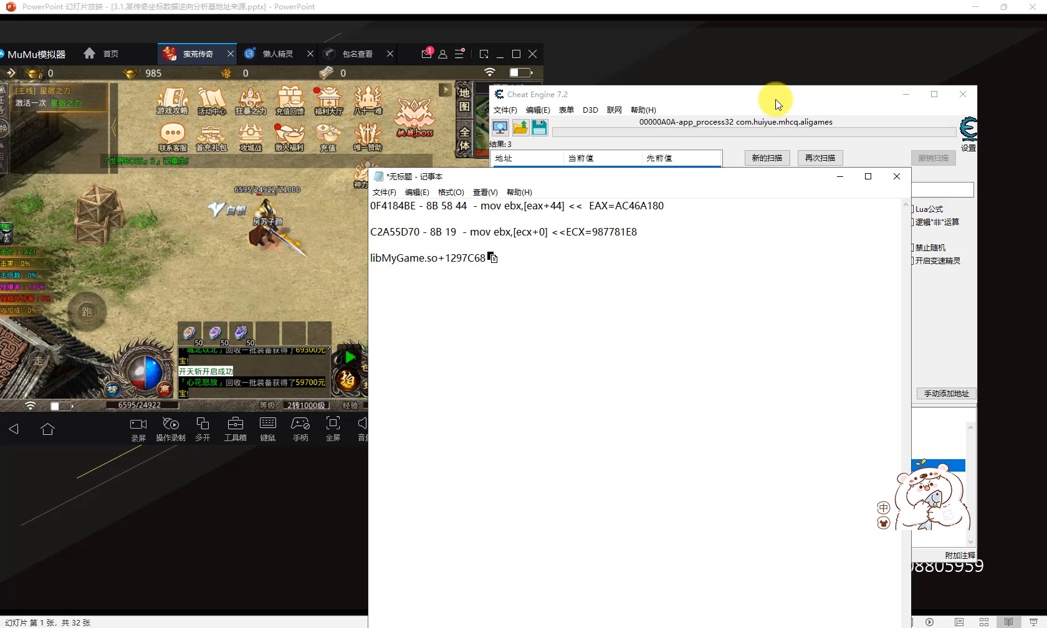Click the MuMu 全屏 fullscreen icon
This screenshot has width=1047, height=628.
333,429
